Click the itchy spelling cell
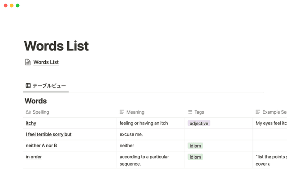287x179 pixels. pyautogui.click(x=31, y=123)
